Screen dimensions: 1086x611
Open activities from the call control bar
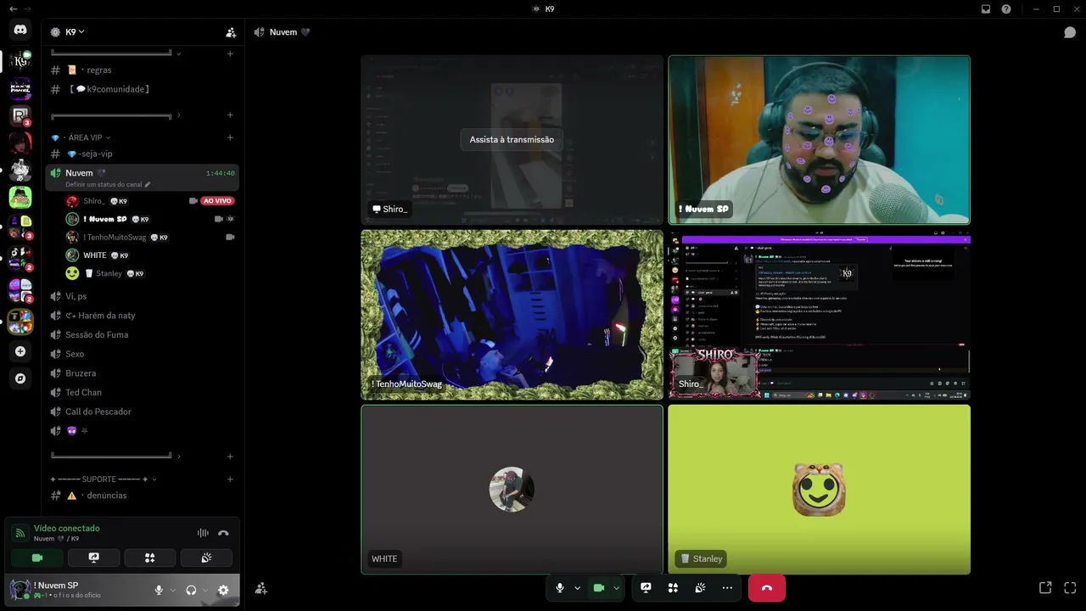(x=673, y=587)
